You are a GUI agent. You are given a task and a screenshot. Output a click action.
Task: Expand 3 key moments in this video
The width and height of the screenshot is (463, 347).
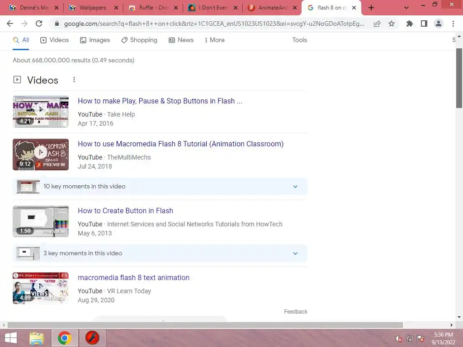click(160, 253)
